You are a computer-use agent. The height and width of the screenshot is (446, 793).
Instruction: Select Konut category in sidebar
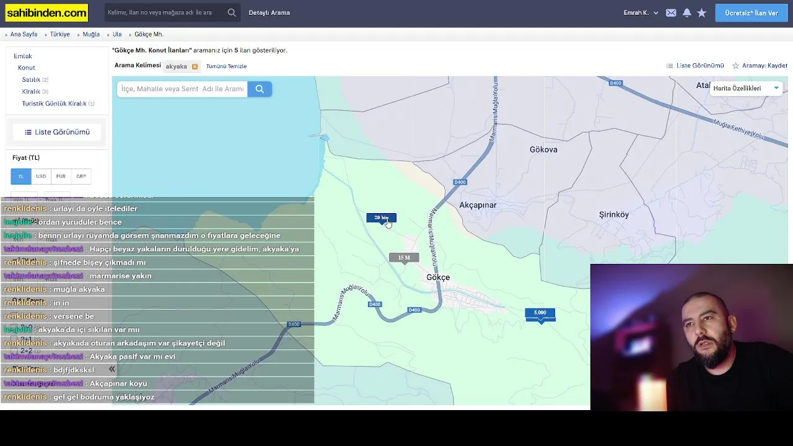tap(27, 68)
